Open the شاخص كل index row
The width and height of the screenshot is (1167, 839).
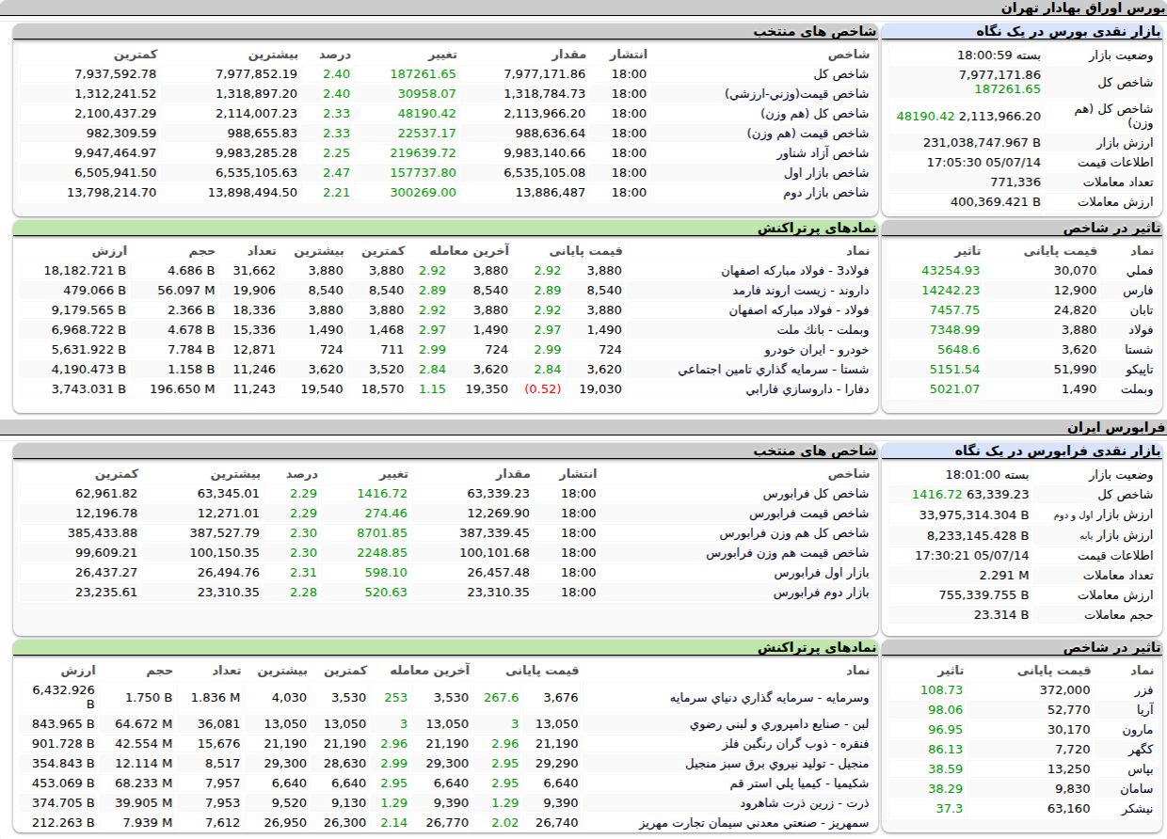[x=447, y=73]
